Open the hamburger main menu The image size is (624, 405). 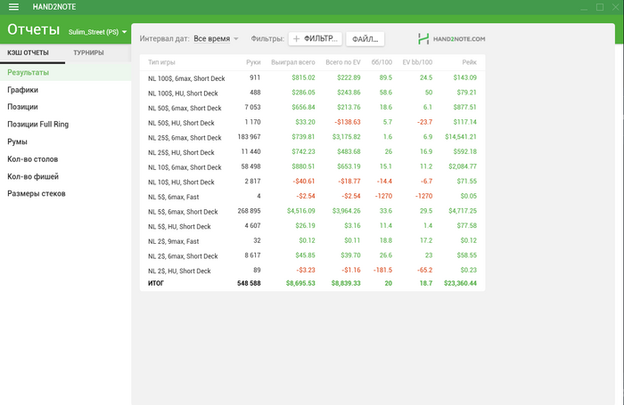tap(13, 7)
